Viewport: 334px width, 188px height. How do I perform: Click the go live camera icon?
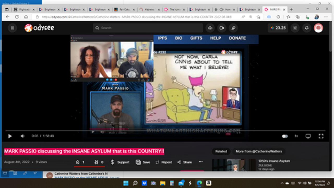[222, 28]
